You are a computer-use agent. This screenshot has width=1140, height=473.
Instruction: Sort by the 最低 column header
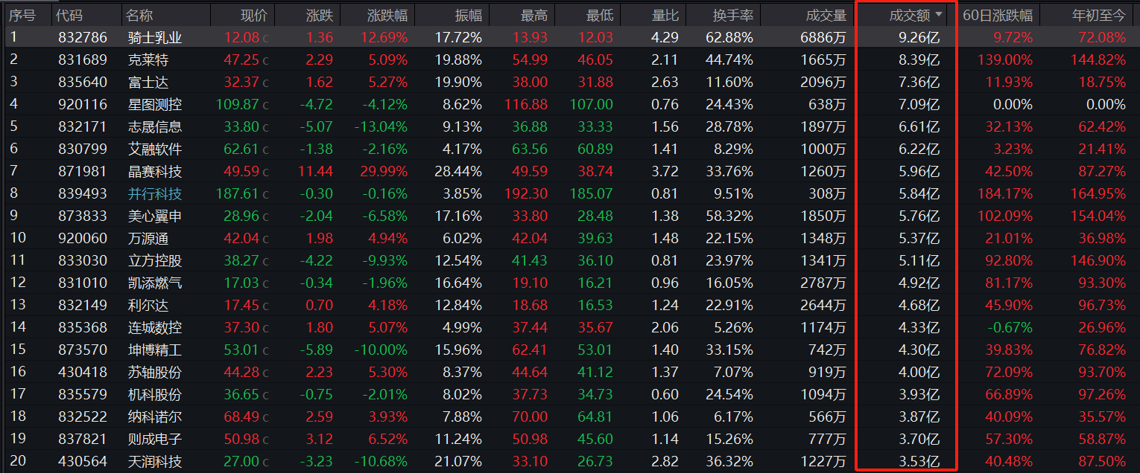click(x=600, y=15)
